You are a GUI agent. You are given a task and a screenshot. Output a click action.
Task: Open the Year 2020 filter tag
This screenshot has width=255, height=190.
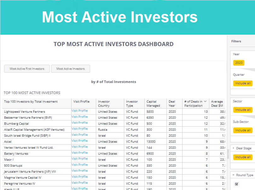239,63
